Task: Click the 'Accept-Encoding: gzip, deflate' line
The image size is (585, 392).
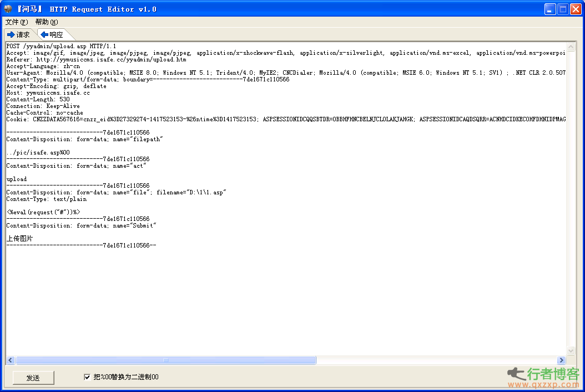Action: [x=57, y=86]
